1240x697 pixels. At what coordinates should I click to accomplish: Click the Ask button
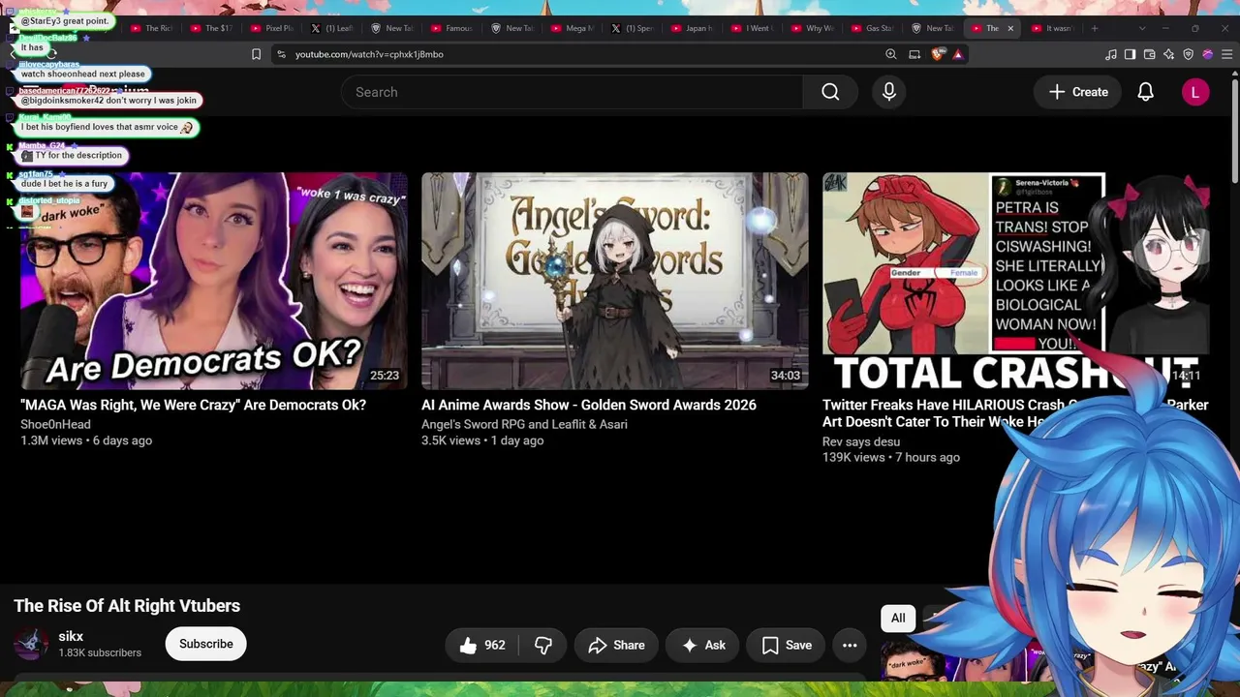click(x=703, y=645)
